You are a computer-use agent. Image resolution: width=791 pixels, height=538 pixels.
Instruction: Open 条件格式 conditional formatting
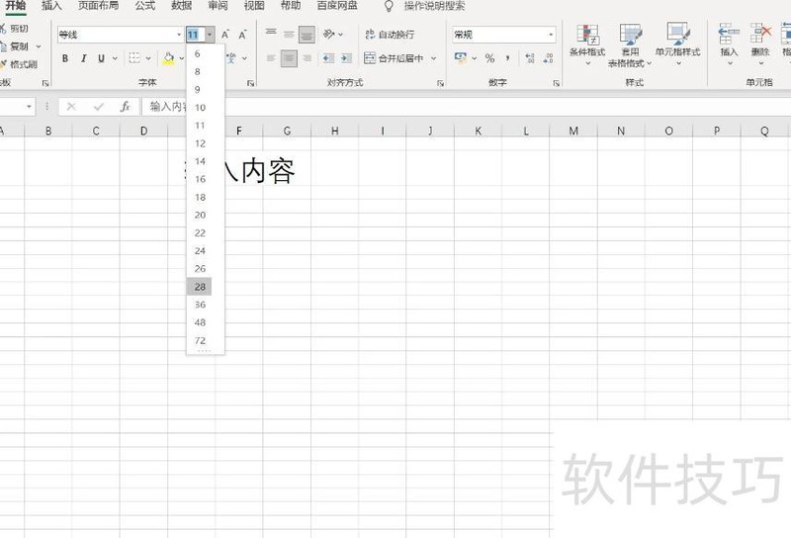coord(587,45)
